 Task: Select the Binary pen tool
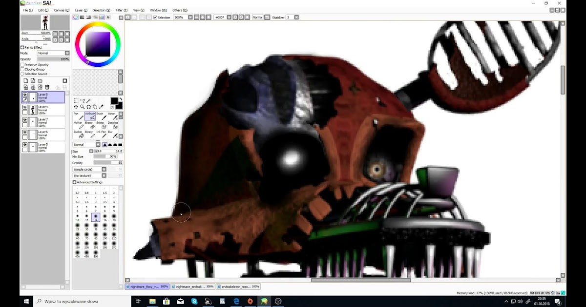point(90,134)
